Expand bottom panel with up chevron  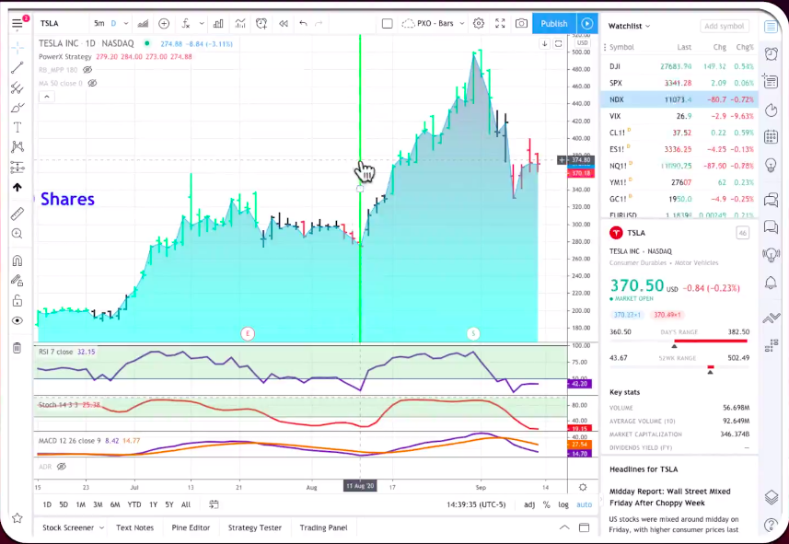coord(564,527)
